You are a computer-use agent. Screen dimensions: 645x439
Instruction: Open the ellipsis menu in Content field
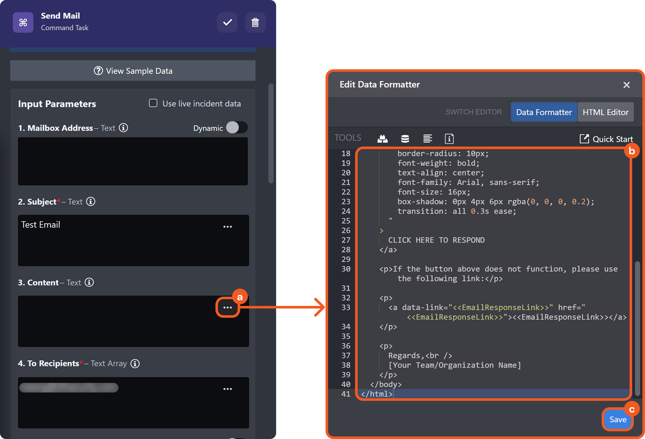tap(228, 308)
